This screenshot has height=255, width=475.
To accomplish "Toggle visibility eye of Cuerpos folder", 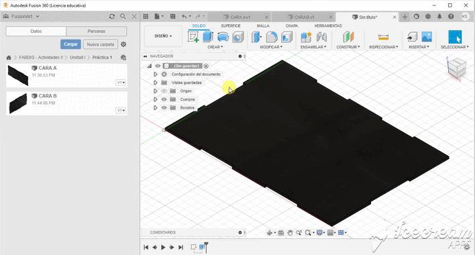I will (x=164, y=99).
